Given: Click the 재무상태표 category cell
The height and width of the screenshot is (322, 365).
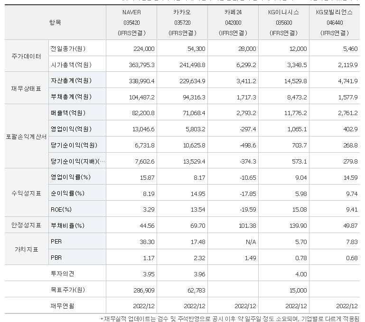Looking at the screenshot, I should click(26, 88).
